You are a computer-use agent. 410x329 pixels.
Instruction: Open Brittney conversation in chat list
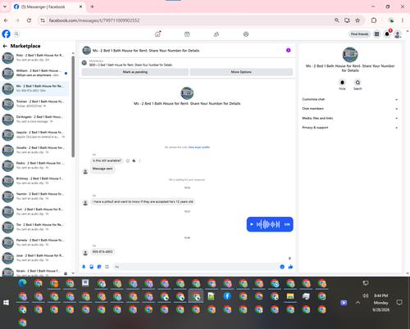click(35, 181)
